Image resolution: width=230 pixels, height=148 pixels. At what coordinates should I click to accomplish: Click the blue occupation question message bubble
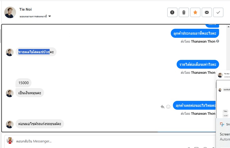pos(195,33)
